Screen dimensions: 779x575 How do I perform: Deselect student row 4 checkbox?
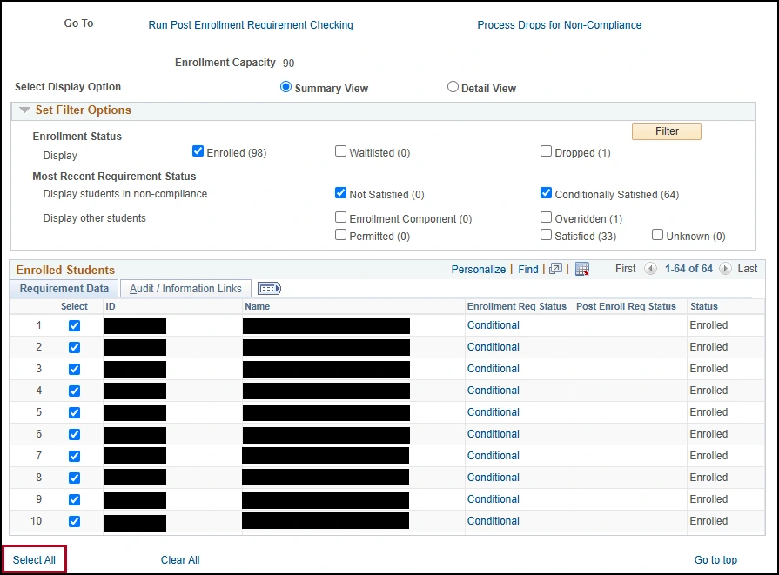(x=74, y=391)
